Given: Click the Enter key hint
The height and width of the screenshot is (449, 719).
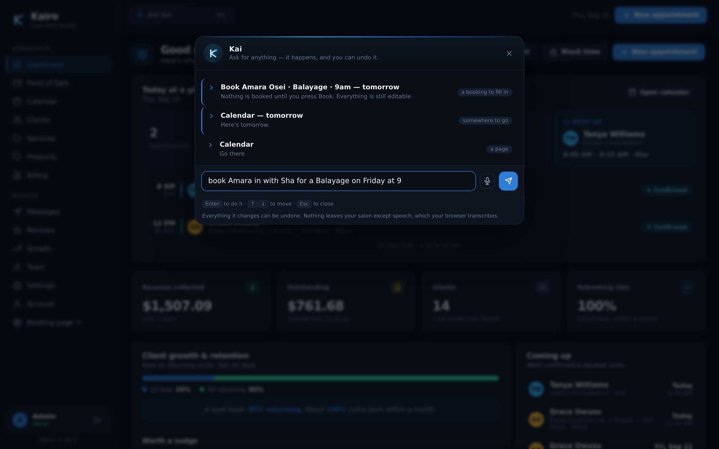Looking at the screenshot, I should (x=212, y=204).
